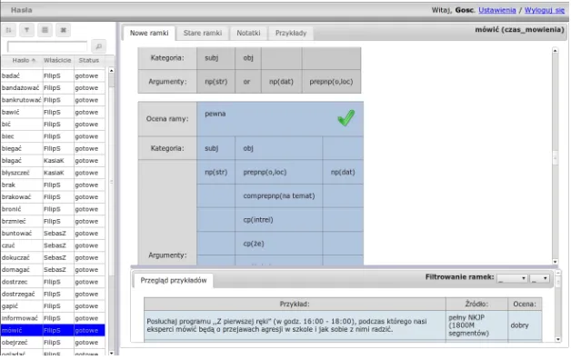The width and height of the screenshot is (571, 360).
Task: Switch to the Przykłady tab
Action: point(291,33)
